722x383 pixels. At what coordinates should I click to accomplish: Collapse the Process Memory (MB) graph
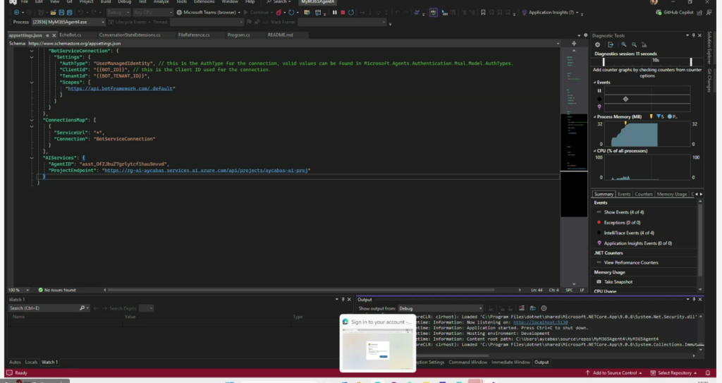click(594, 117)
